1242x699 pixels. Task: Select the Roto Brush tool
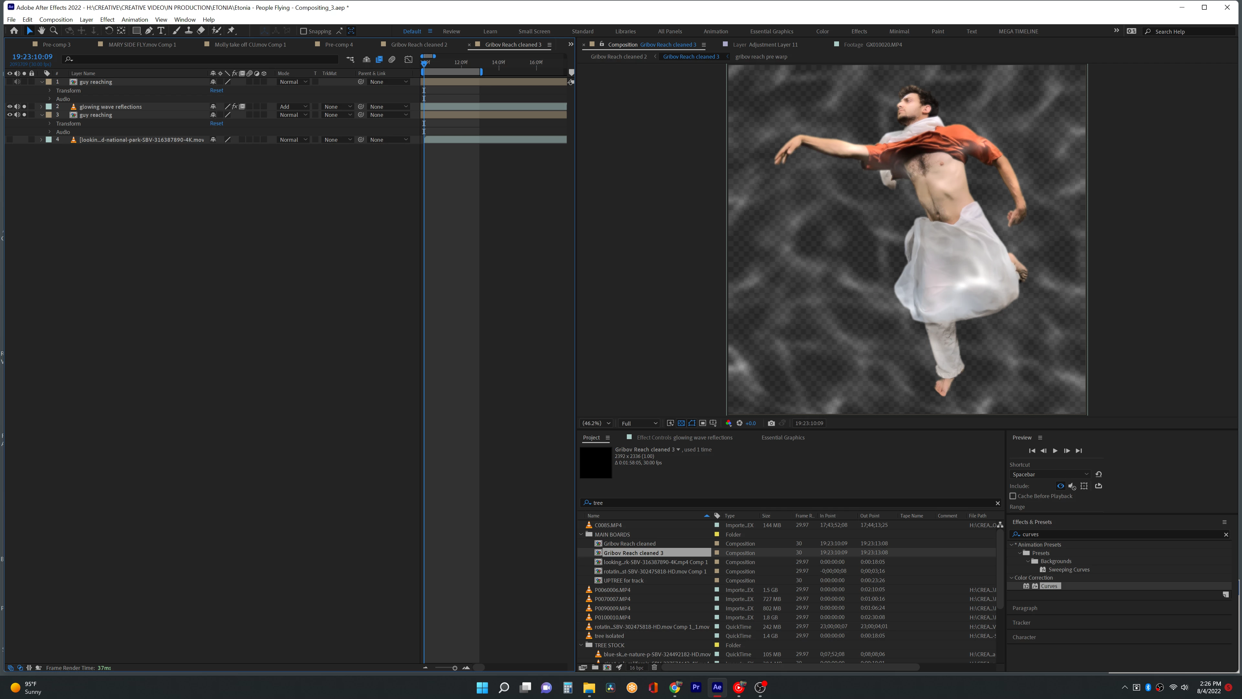[216, 31]
